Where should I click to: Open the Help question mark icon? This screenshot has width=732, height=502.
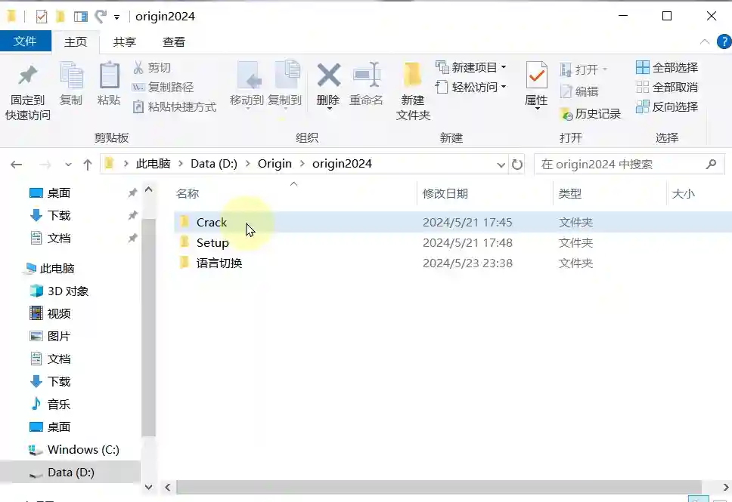724,42
